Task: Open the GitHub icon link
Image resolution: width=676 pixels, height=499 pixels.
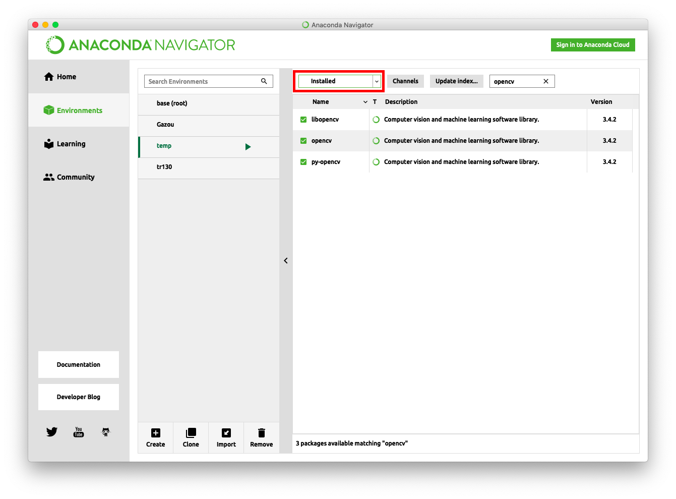Action: coord(106,432)
